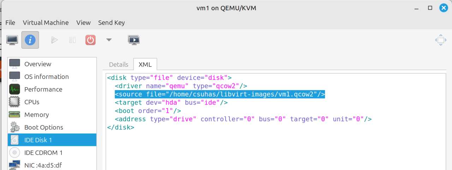This screenshot has height=170, width=452.
Task: Select the XML tab
Action: point(145,65)
